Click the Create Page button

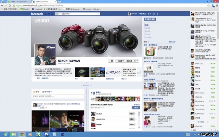pos(150,19)
